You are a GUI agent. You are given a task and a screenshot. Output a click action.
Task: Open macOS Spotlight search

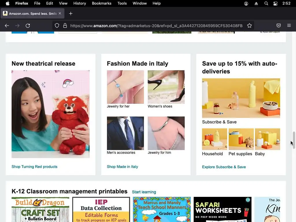pyautogui.click(x=266, y=3)
